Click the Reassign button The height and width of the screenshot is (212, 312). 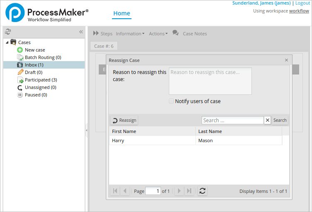coord(124,120)
